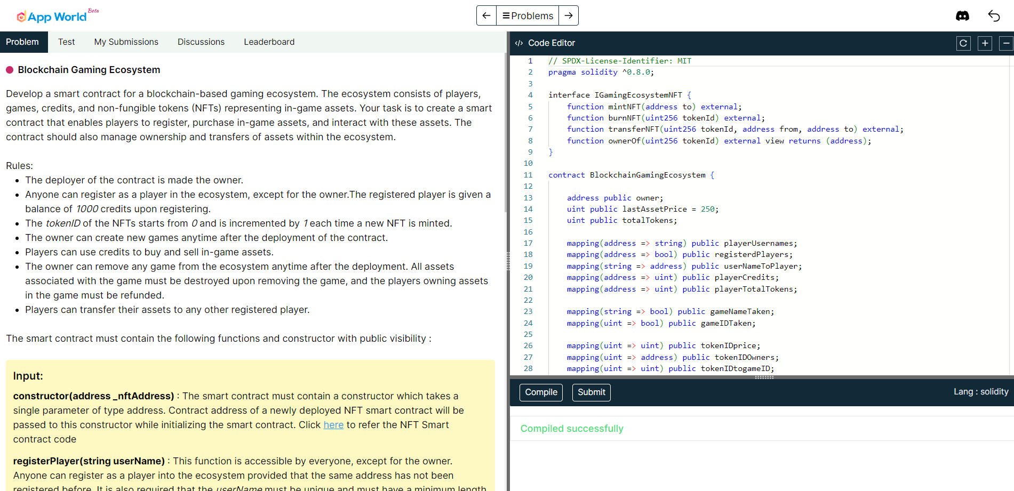Image resolution: width=1014 pixels, height=491 pixels.
Task: Click line 26 'tokenIDprice' mapping
Action: click(x=664, y=345)
